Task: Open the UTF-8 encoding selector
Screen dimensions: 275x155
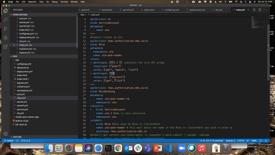Action: 241,141
